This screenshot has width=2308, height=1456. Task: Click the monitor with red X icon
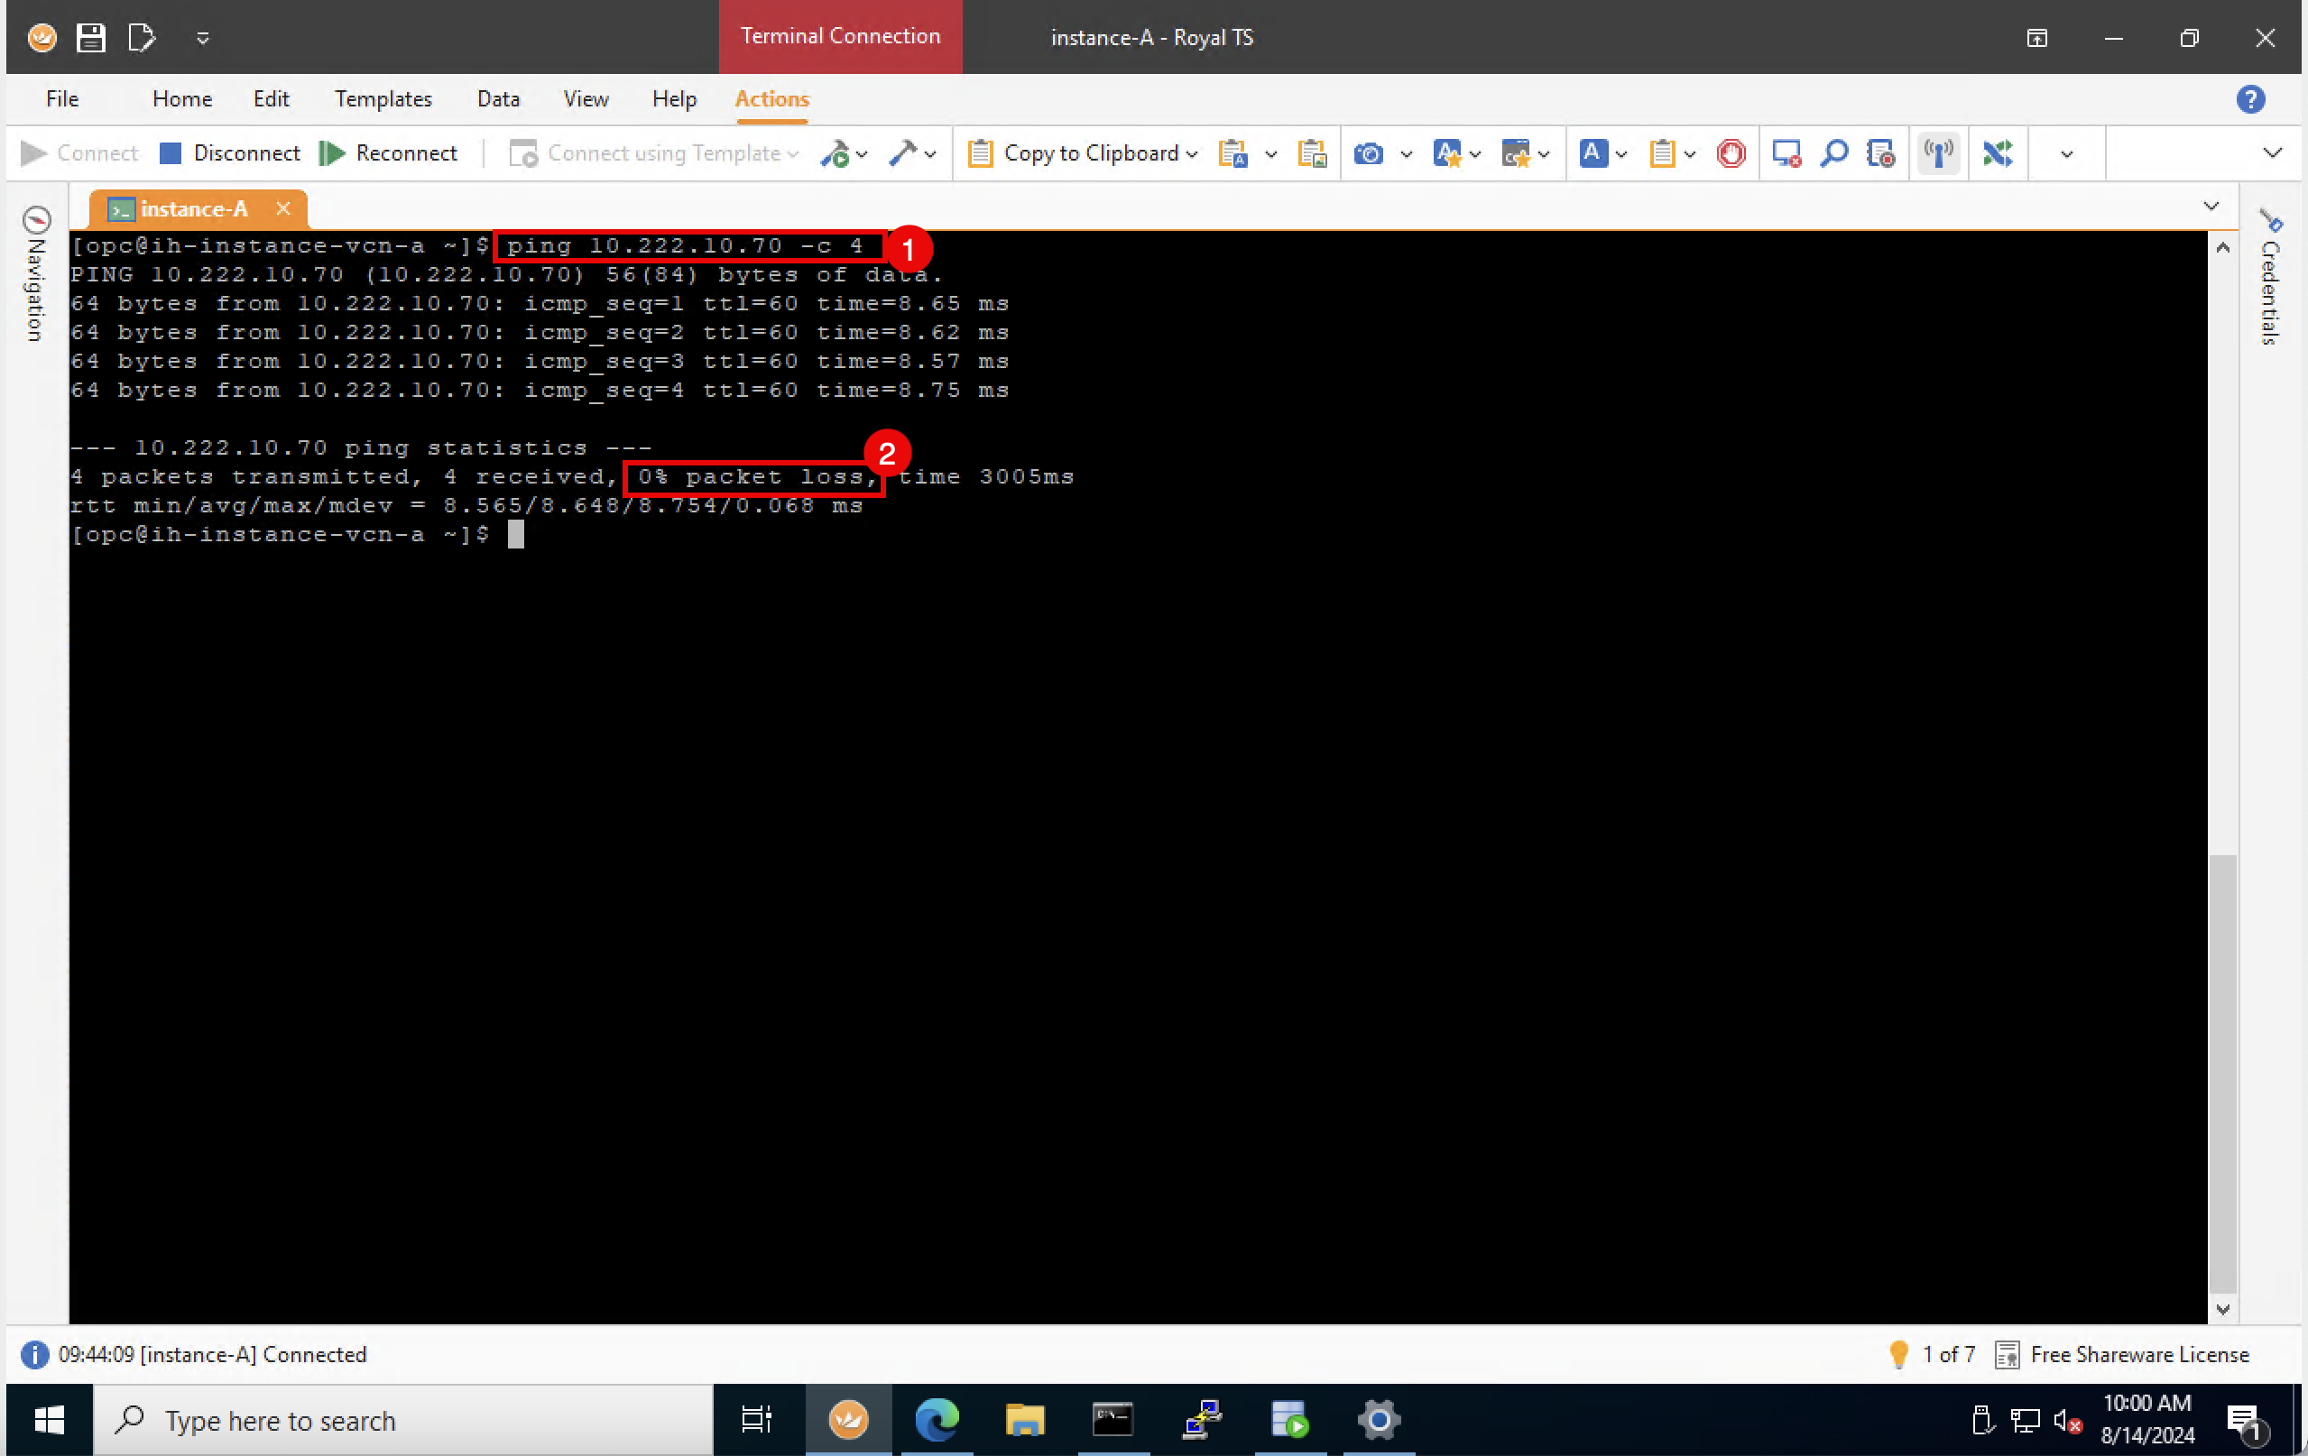[1786, 153]
